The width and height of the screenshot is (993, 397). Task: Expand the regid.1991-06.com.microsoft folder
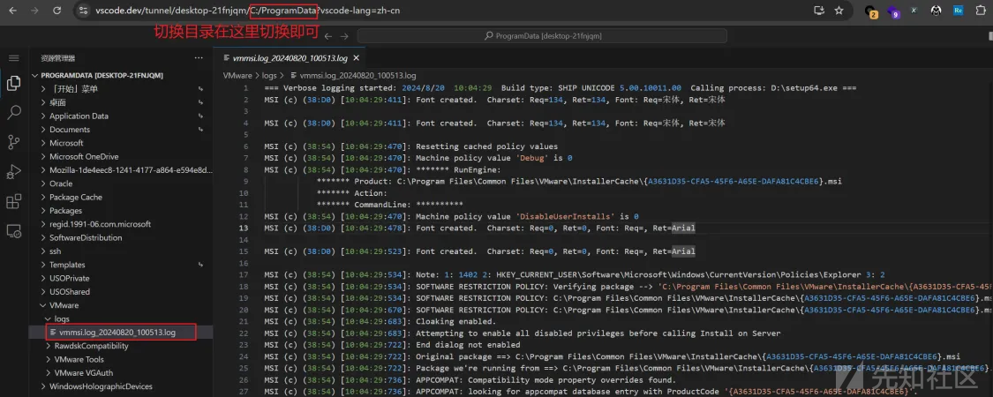pyautogui.click(x=123, y=224)
